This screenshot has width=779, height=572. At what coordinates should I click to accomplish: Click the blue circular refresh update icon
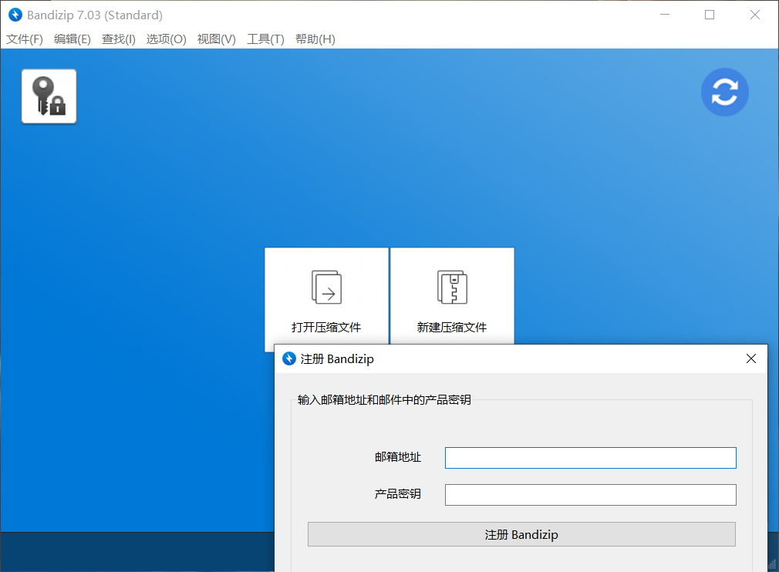click(724, 92)
